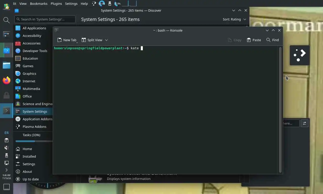Open System Settings from the side panel sliders icon

(7, 34)
